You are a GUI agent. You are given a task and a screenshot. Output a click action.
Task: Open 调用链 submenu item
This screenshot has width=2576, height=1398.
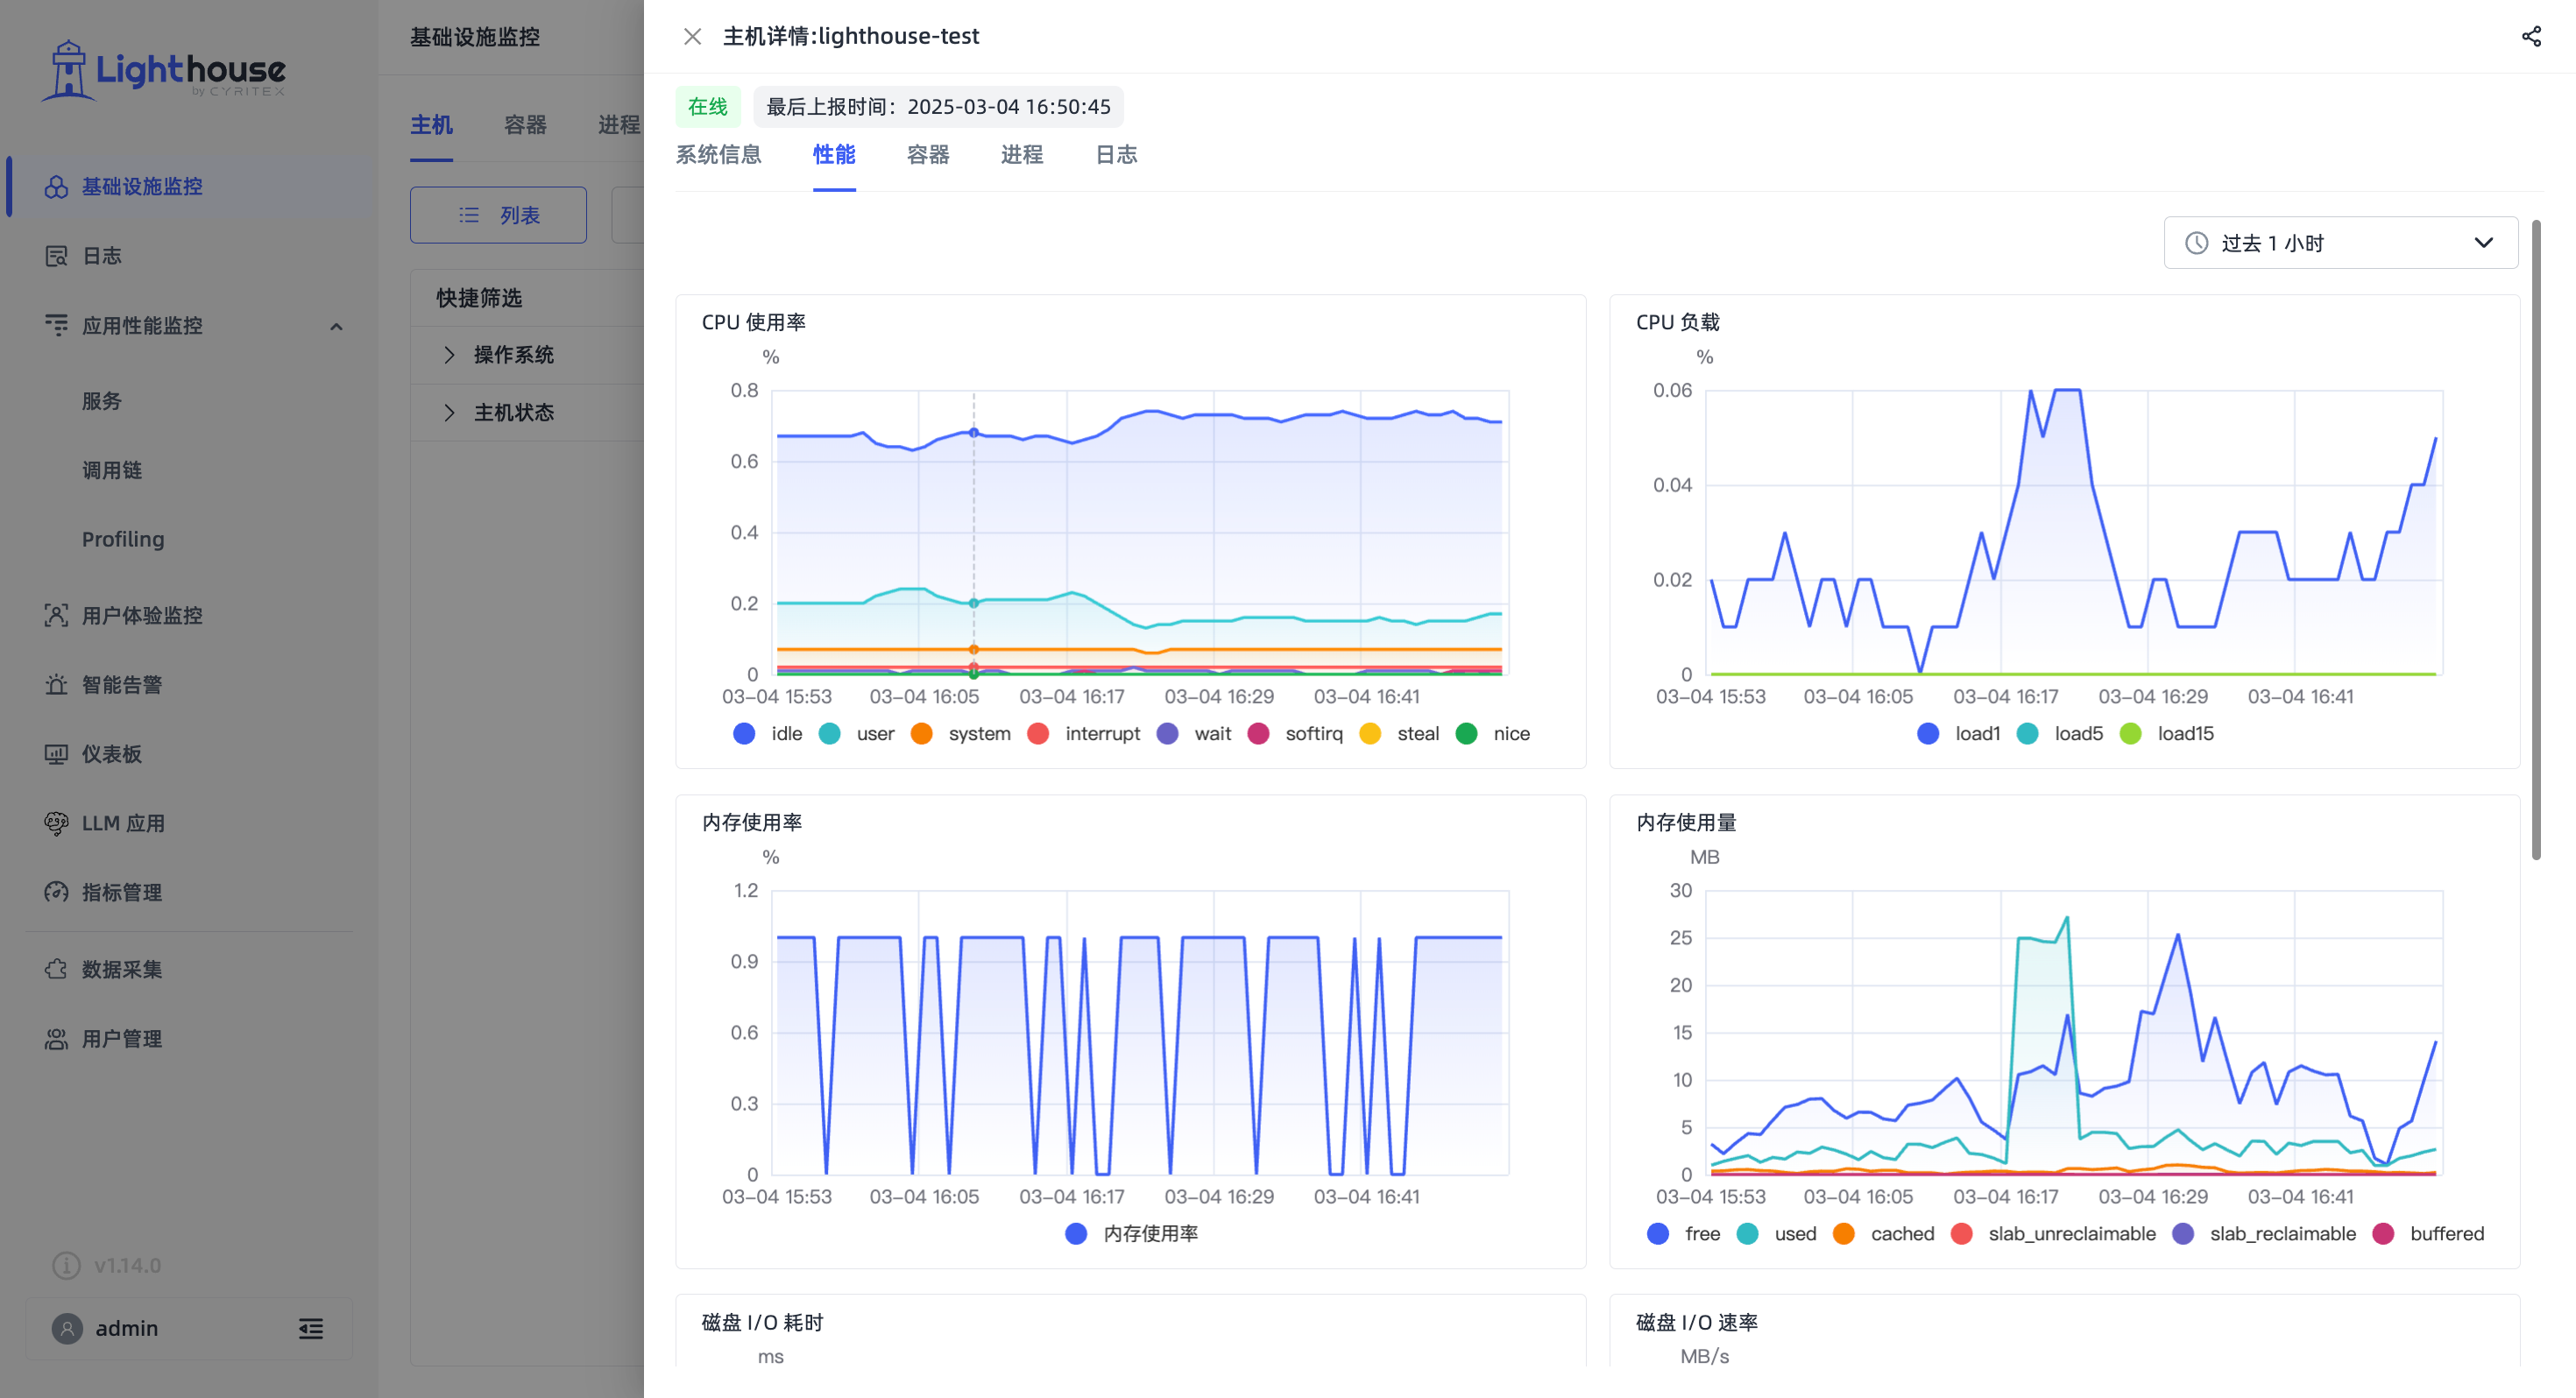pyautogui.click(x=112, y=470)
